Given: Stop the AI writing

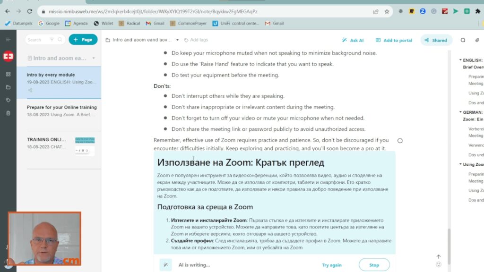Looking at the screenshot, I should tap(374, 265).
